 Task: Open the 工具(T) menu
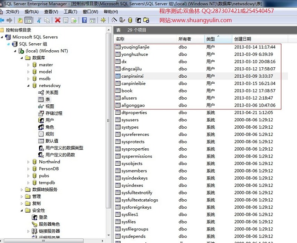pyautogui.click(x=70, y=12)
